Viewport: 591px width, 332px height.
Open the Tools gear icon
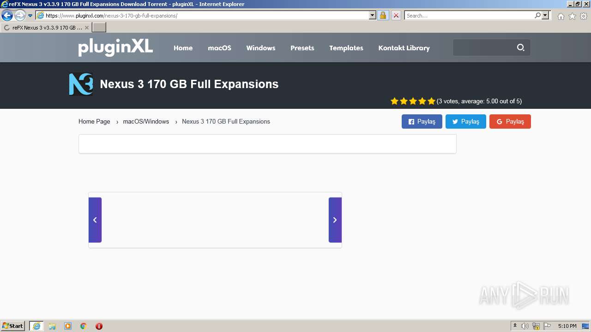[584, 16]
